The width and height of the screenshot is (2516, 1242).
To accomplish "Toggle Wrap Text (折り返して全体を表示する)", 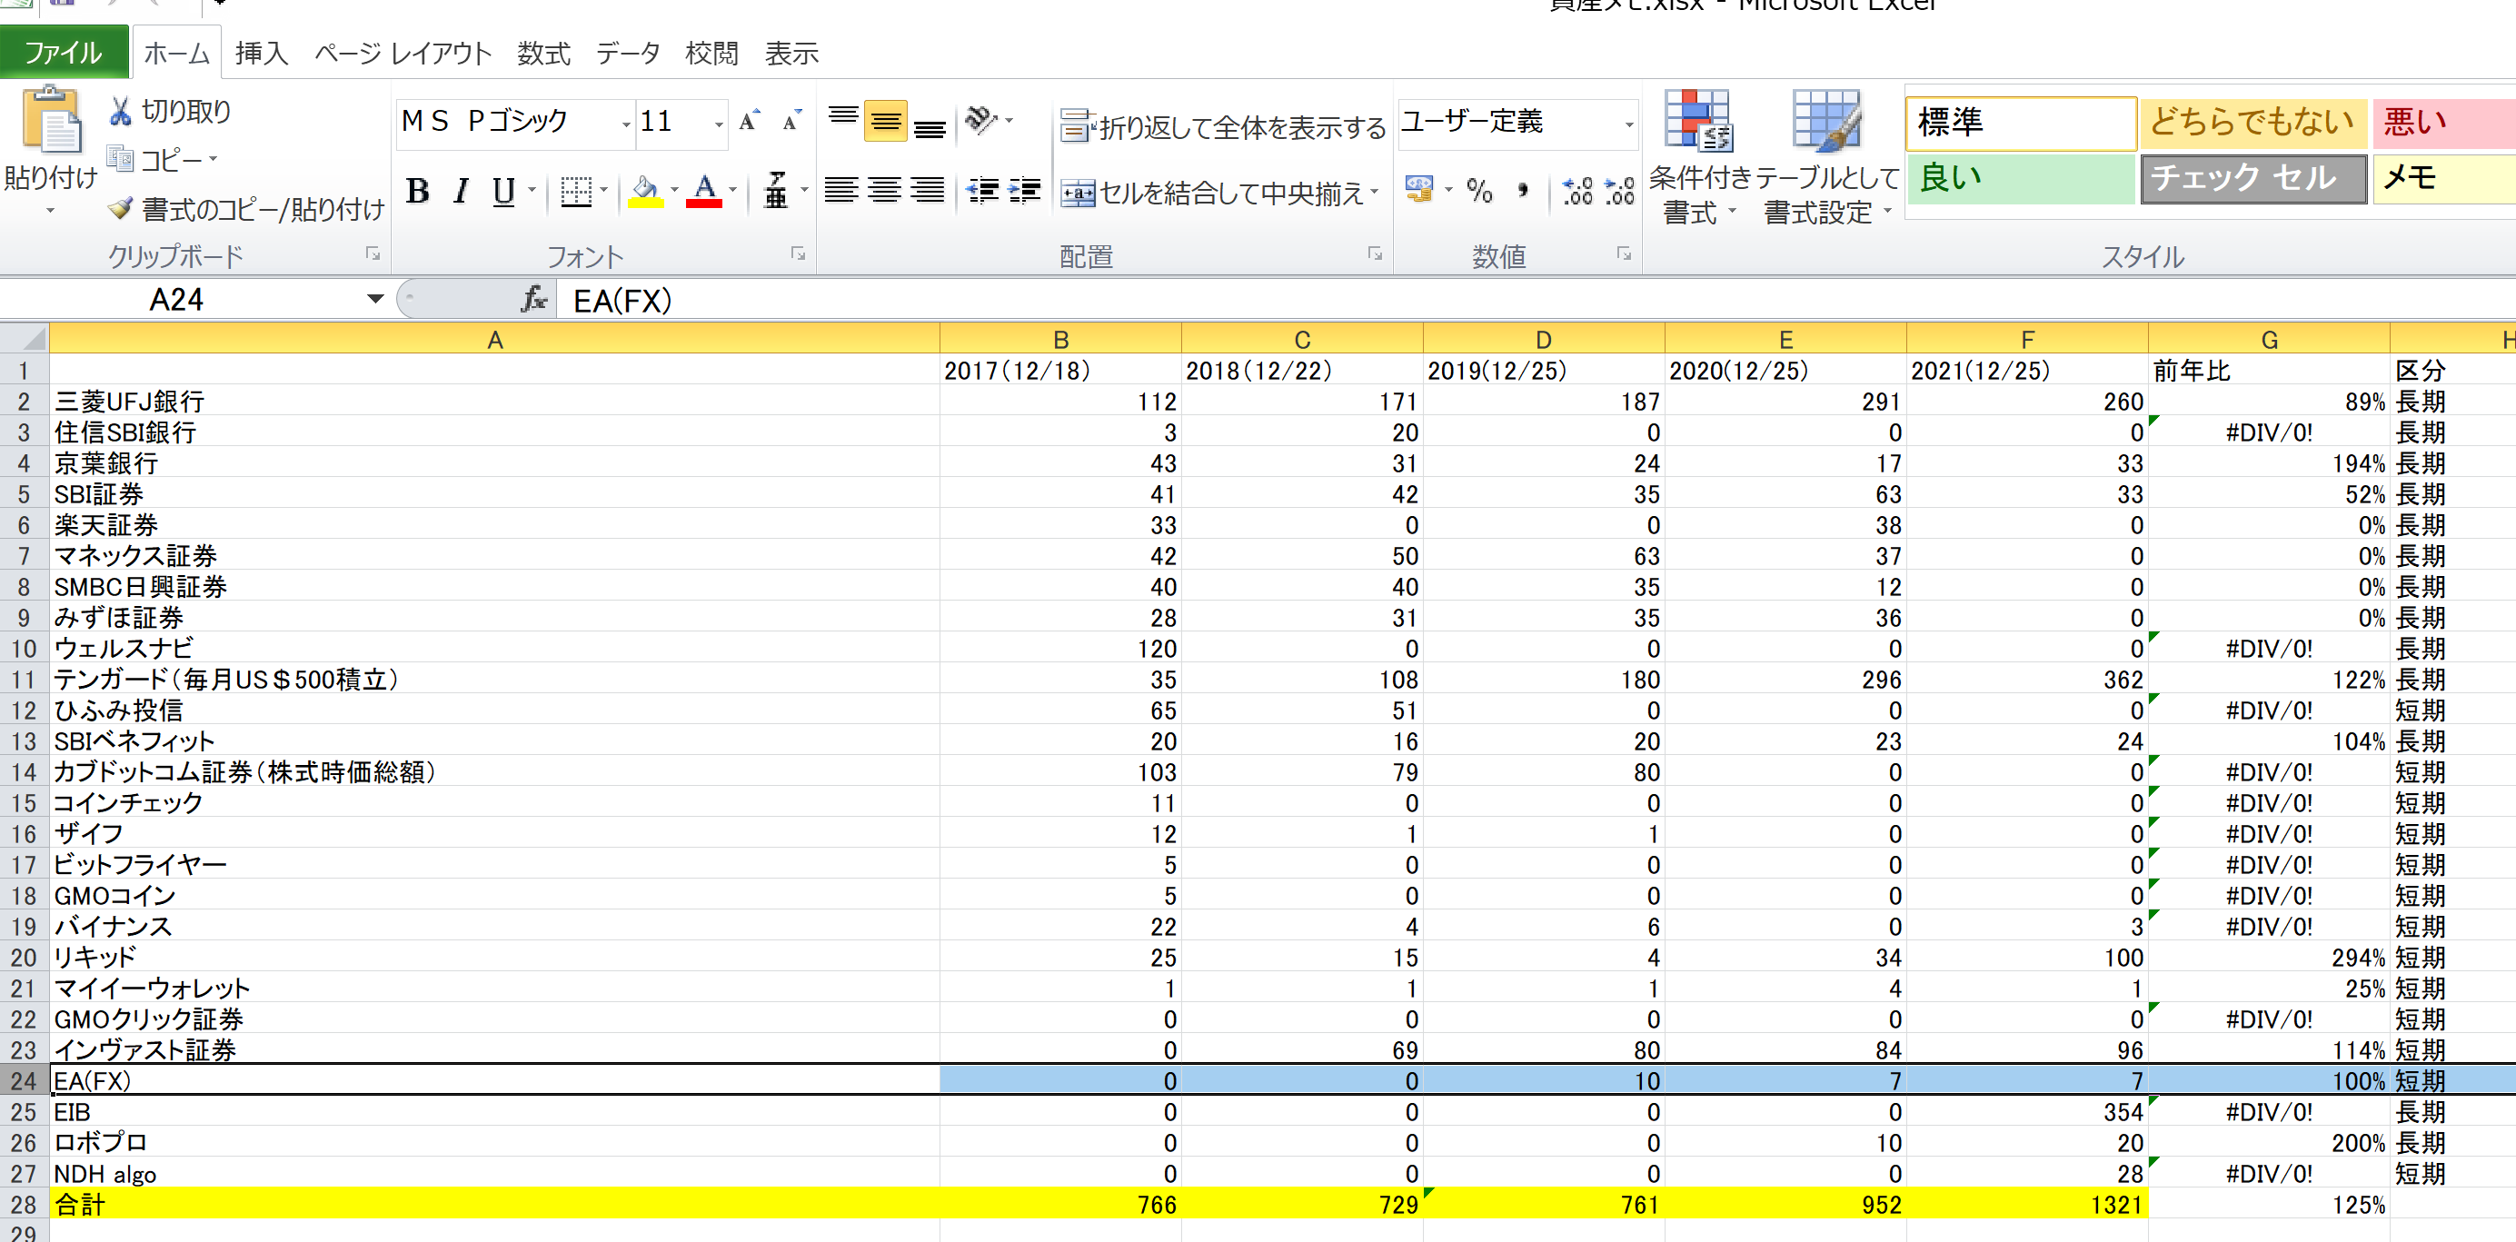I will point(1223,127).
